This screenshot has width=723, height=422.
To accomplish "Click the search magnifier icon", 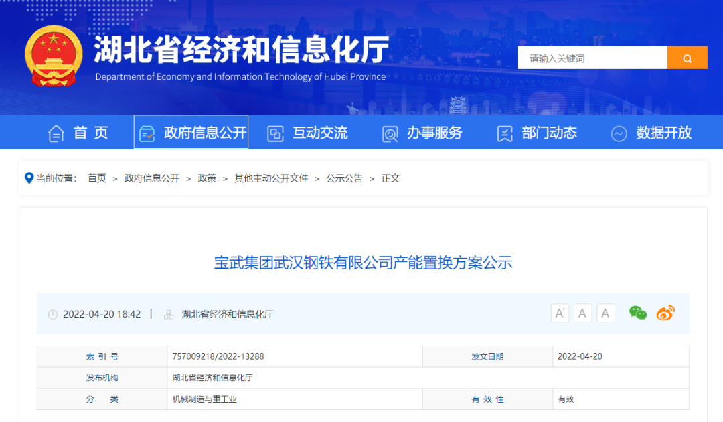I will coord(688,58).
